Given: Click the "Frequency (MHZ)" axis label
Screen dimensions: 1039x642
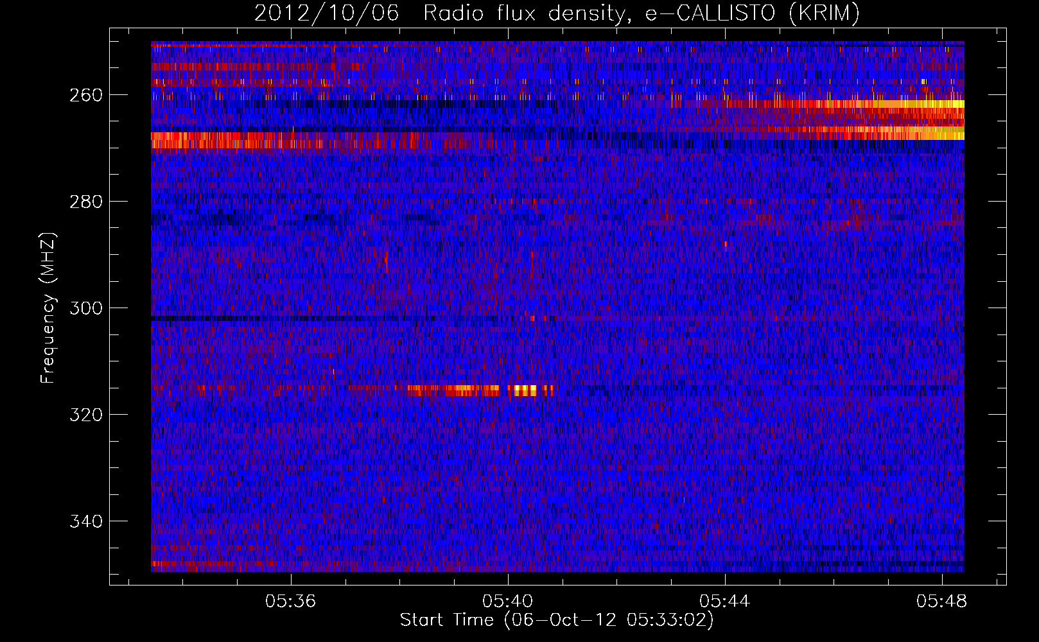Looking at the screenshot, I should pos(48,308).
